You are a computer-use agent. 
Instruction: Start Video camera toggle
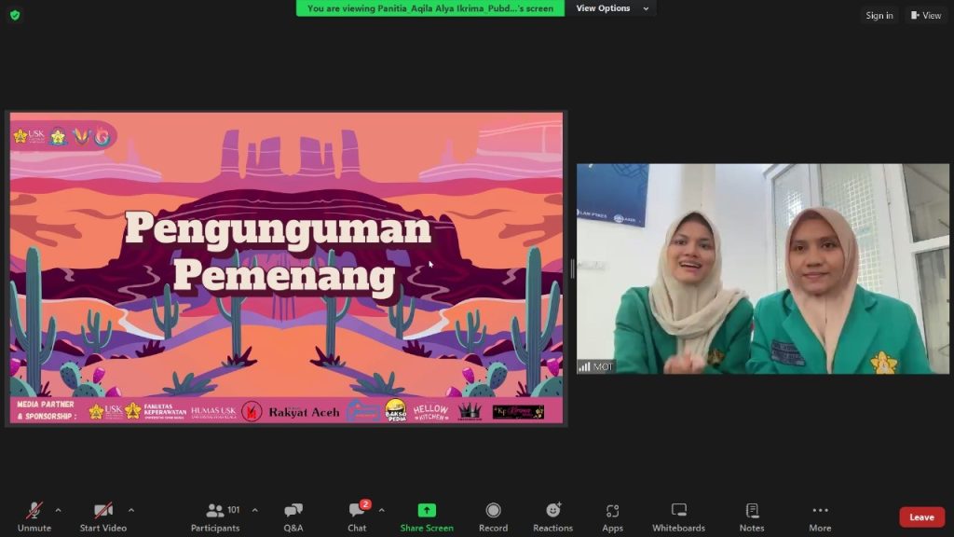102,516
